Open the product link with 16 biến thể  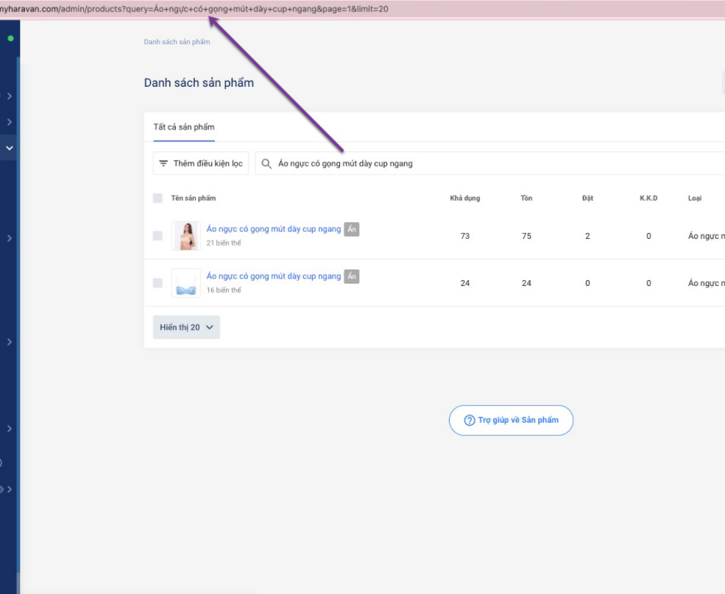click(273, 276)
